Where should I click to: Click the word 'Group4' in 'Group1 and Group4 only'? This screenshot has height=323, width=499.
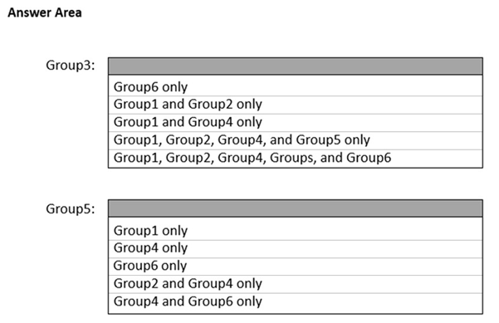click(x=210, y=123)
